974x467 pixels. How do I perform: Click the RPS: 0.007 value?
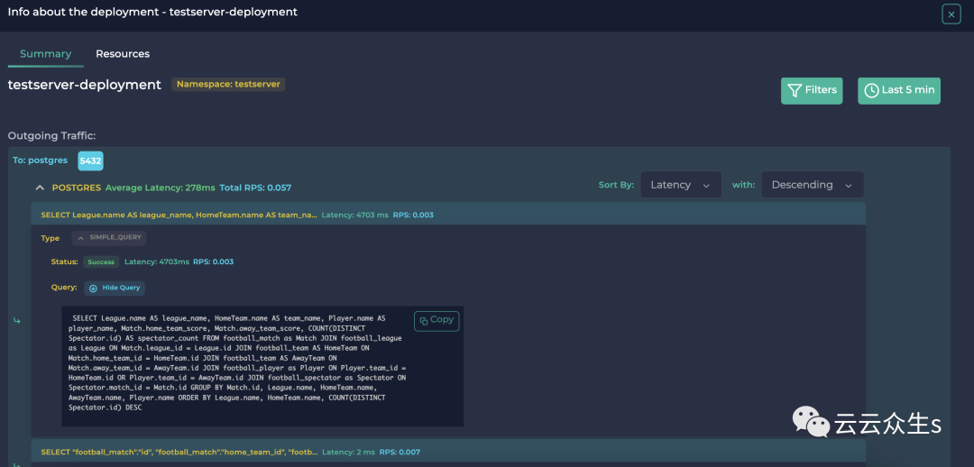pyautogui.click(x=400, y=452)
